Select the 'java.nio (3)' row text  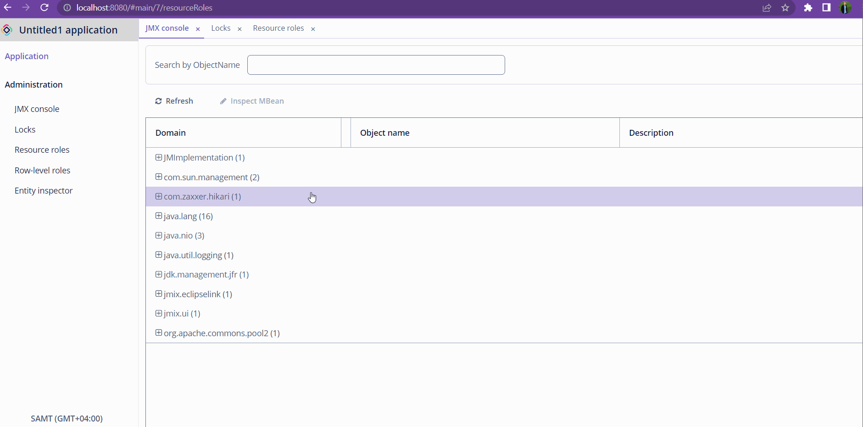(184, 236)
